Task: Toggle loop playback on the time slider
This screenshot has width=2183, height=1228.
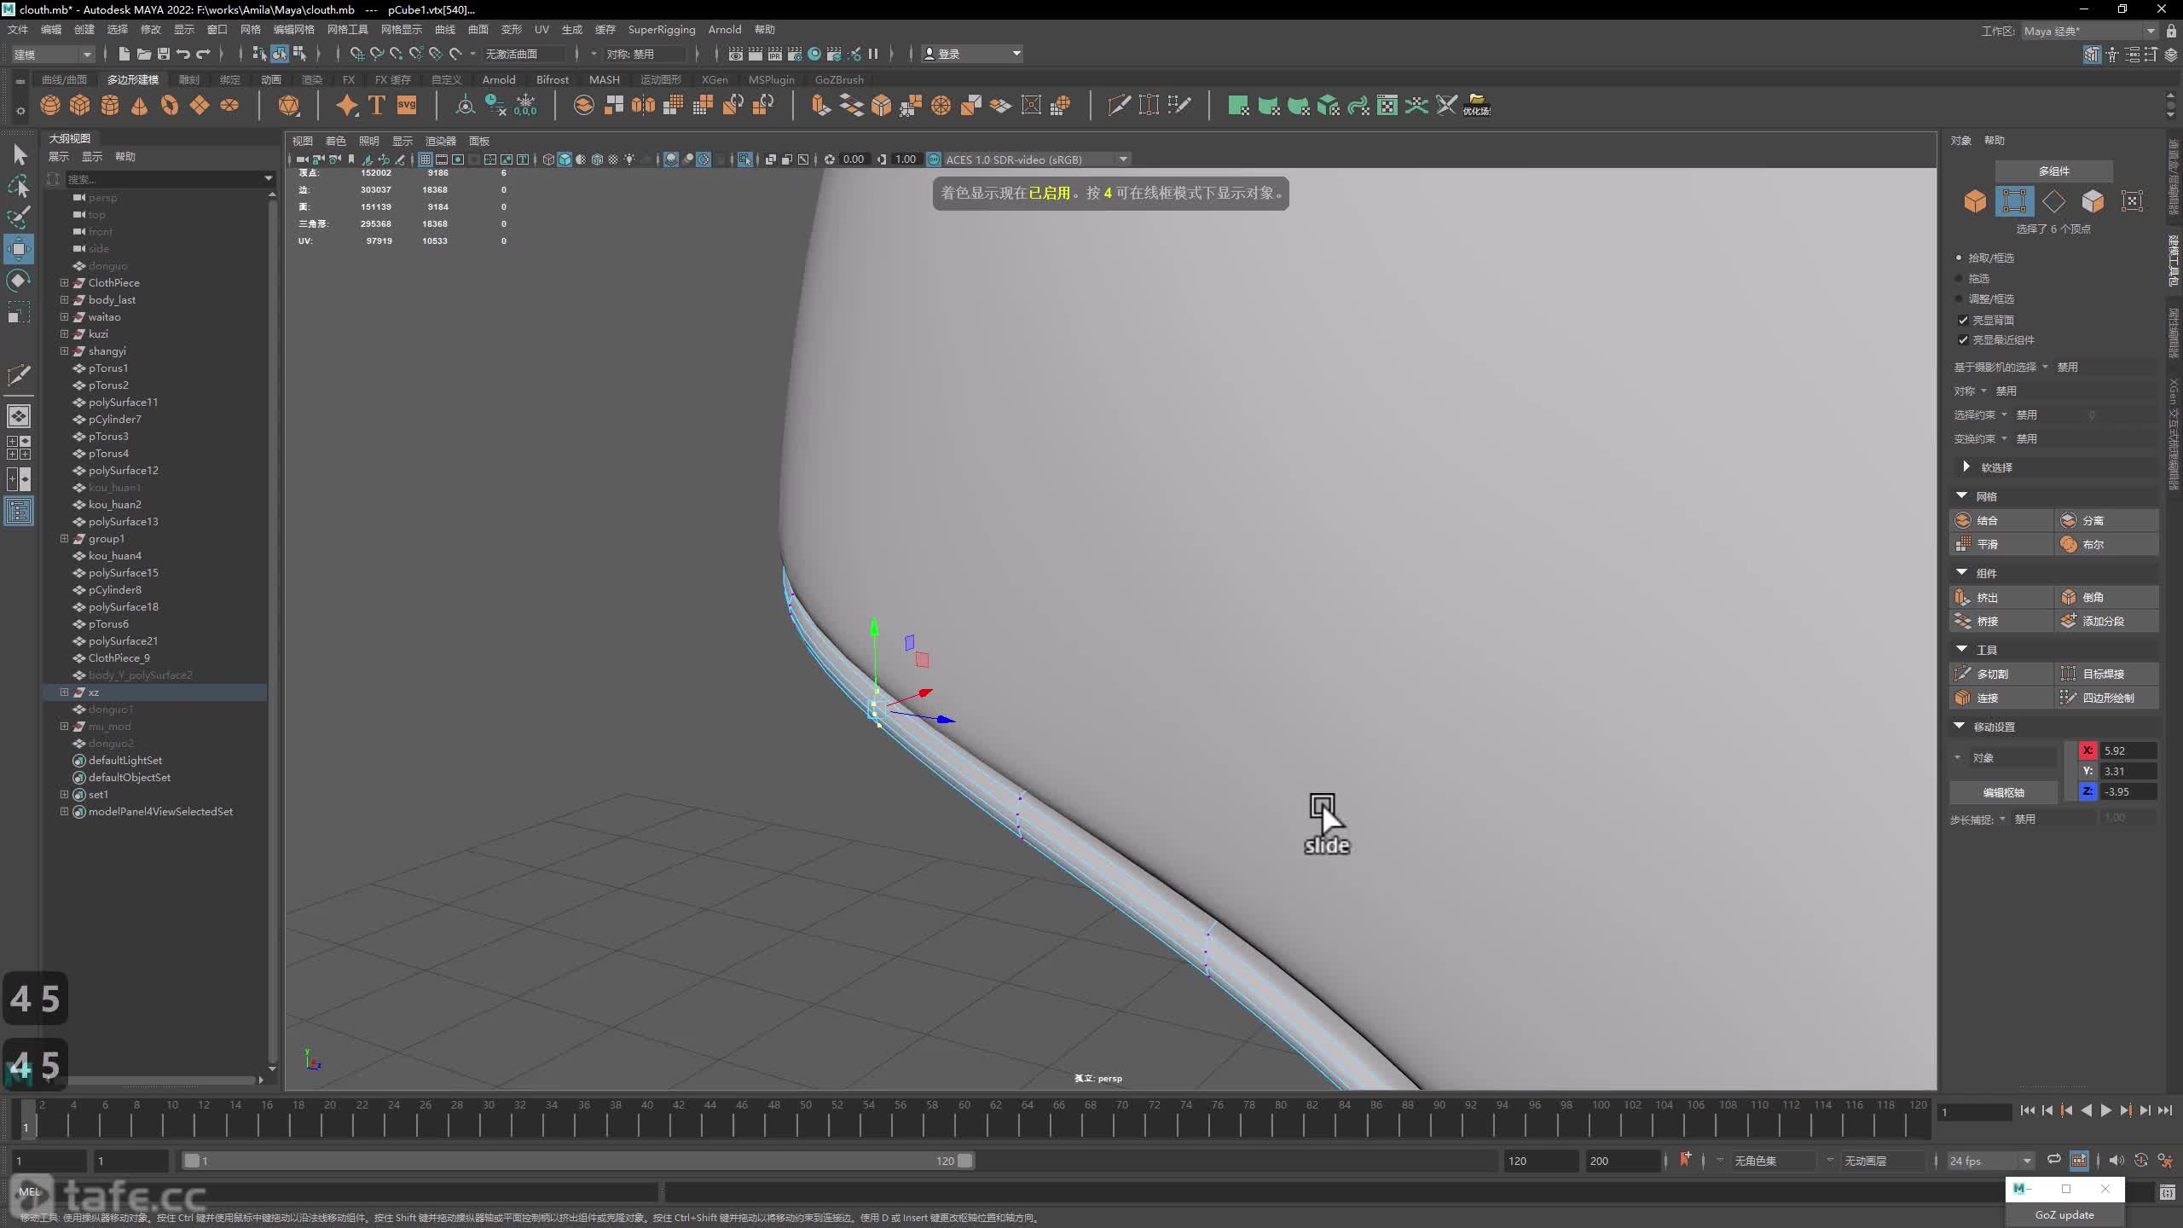Action: [2054, 1160]
